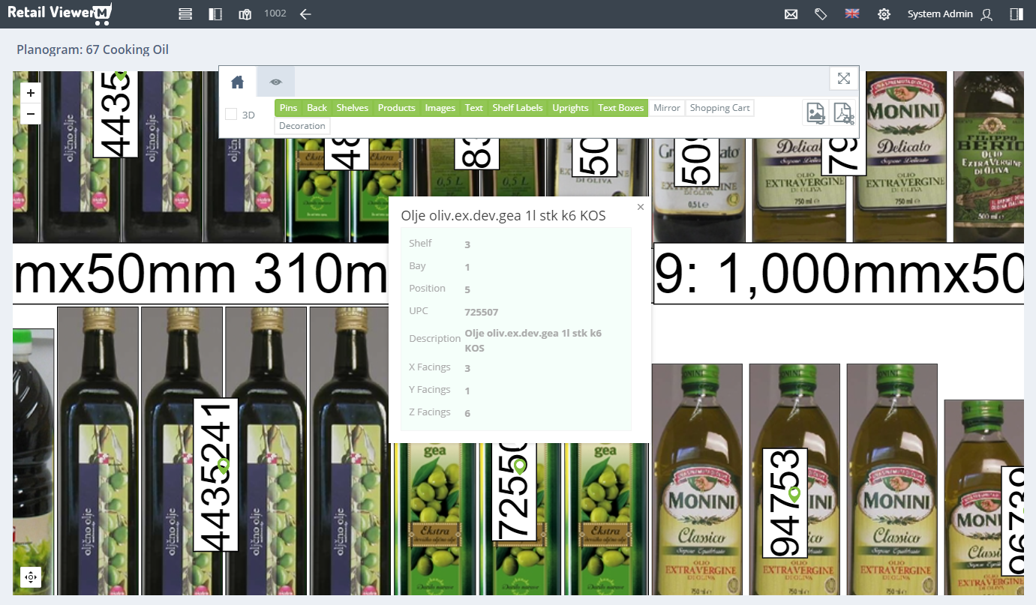
Task: Select UPC value 725507 in popup
Action: click(482, 312)
